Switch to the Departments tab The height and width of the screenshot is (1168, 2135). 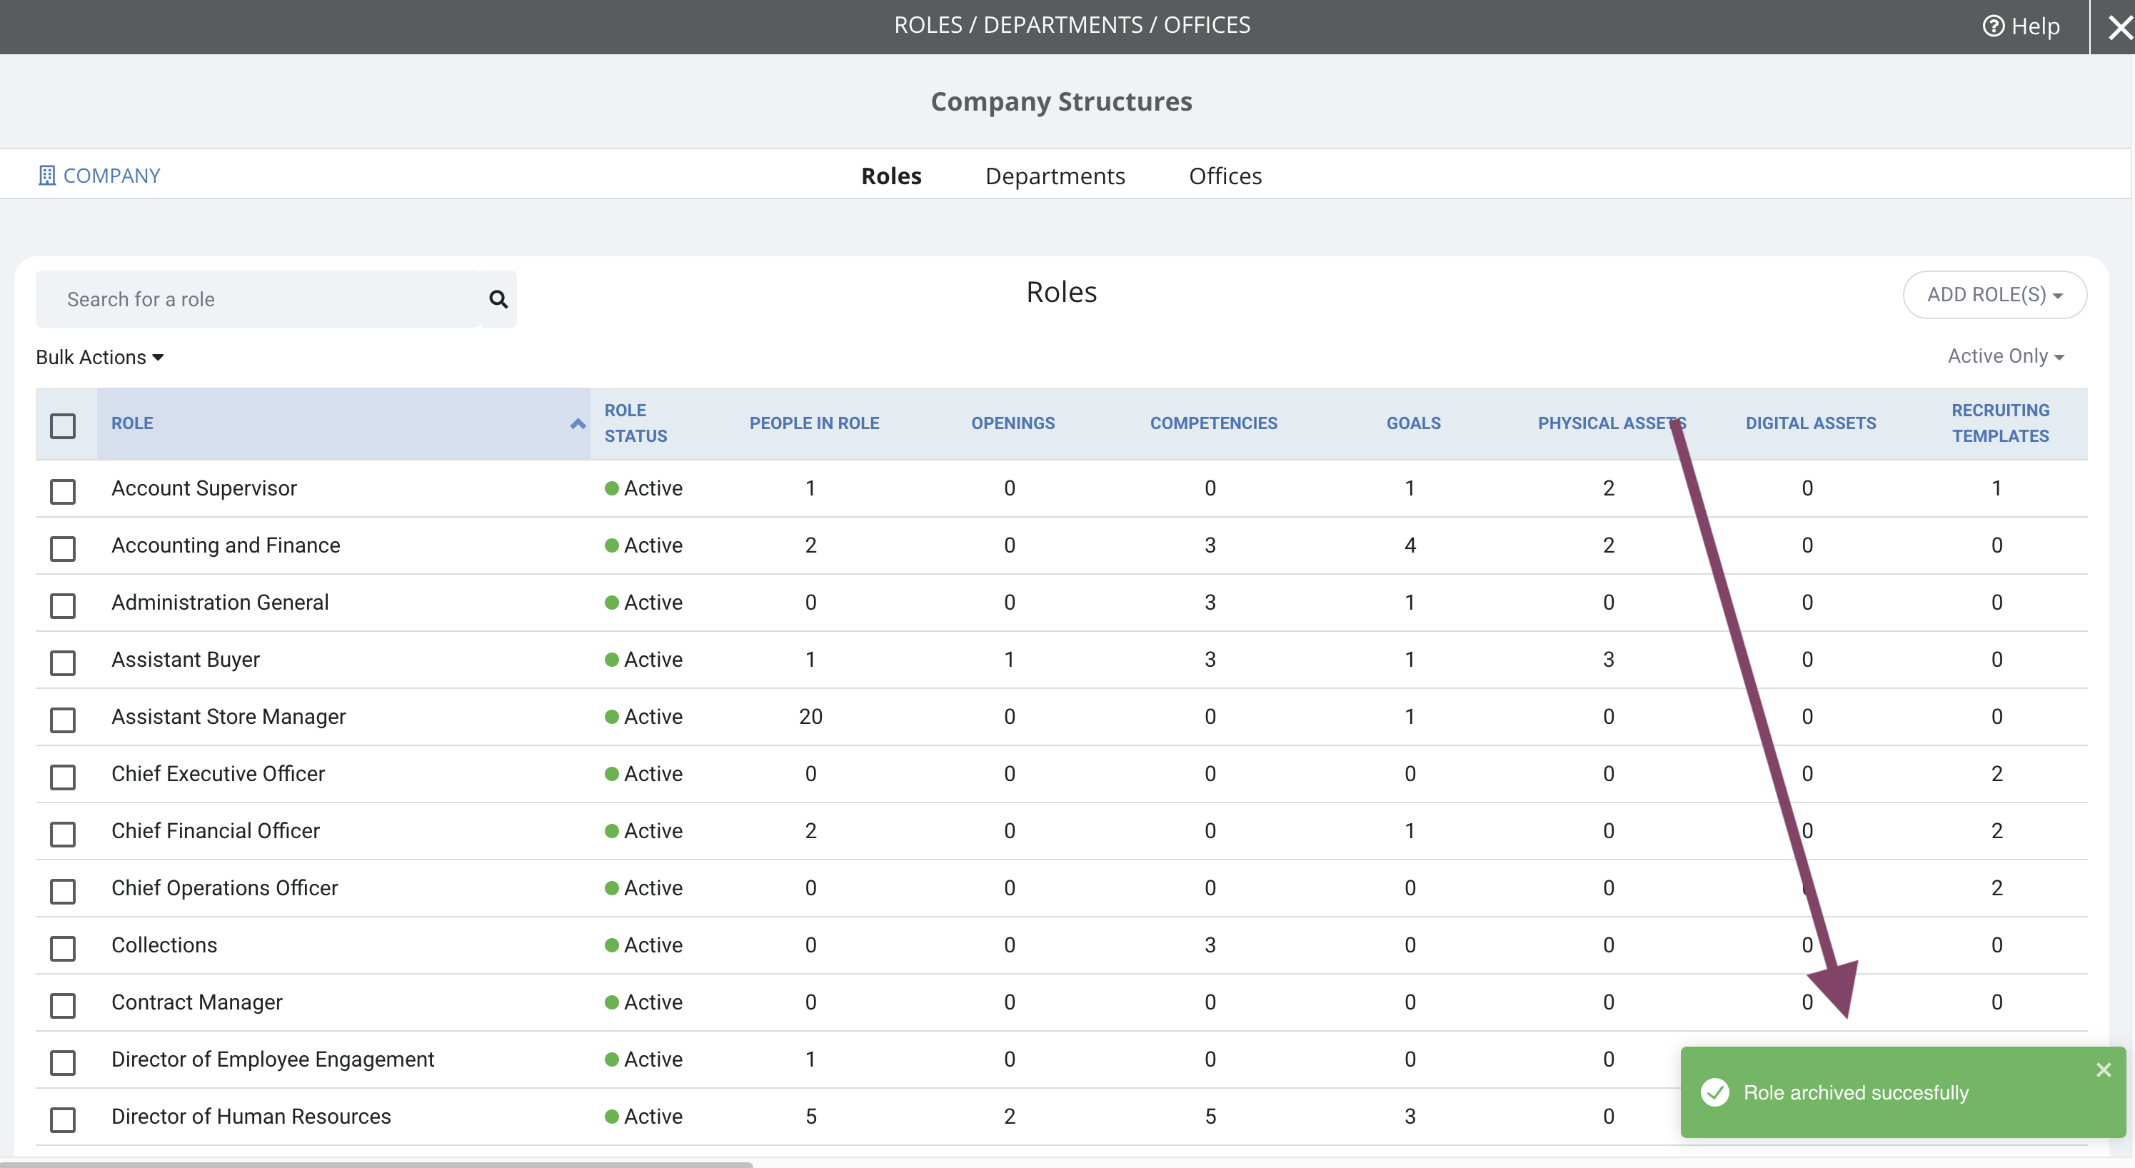(1055, 176)
